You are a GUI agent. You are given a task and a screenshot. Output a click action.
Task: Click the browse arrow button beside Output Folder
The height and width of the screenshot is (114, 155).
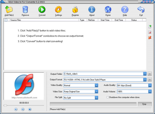149,74
